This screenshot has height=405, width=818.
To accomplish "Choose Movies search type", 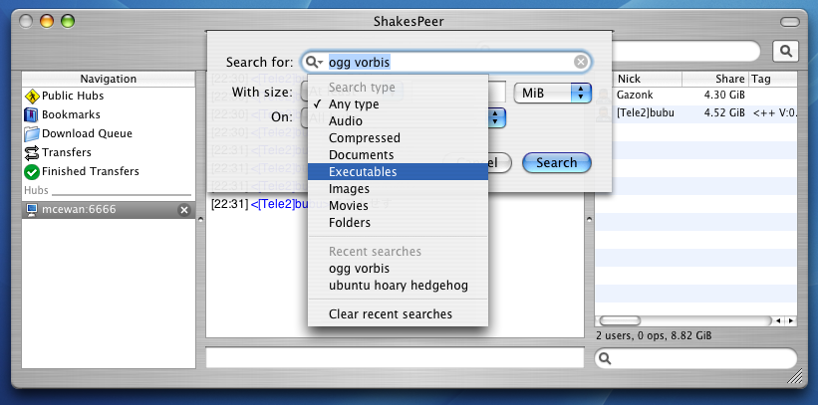I will coord(398,205).
